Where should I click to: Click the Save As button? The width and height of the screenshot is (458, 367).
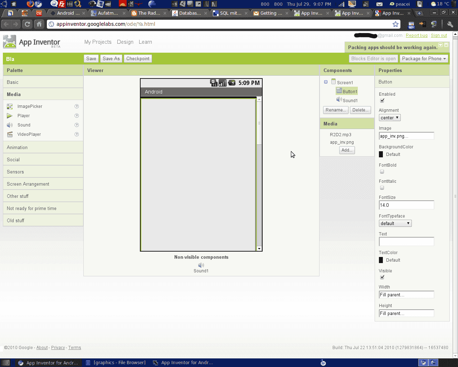tap(111, 58)
